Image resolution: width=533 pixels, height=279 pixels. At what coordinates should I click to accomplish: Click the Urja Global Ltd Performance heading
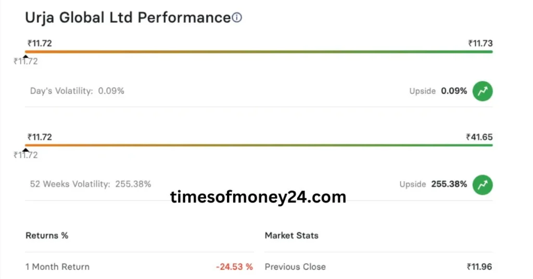pos(128,18)
